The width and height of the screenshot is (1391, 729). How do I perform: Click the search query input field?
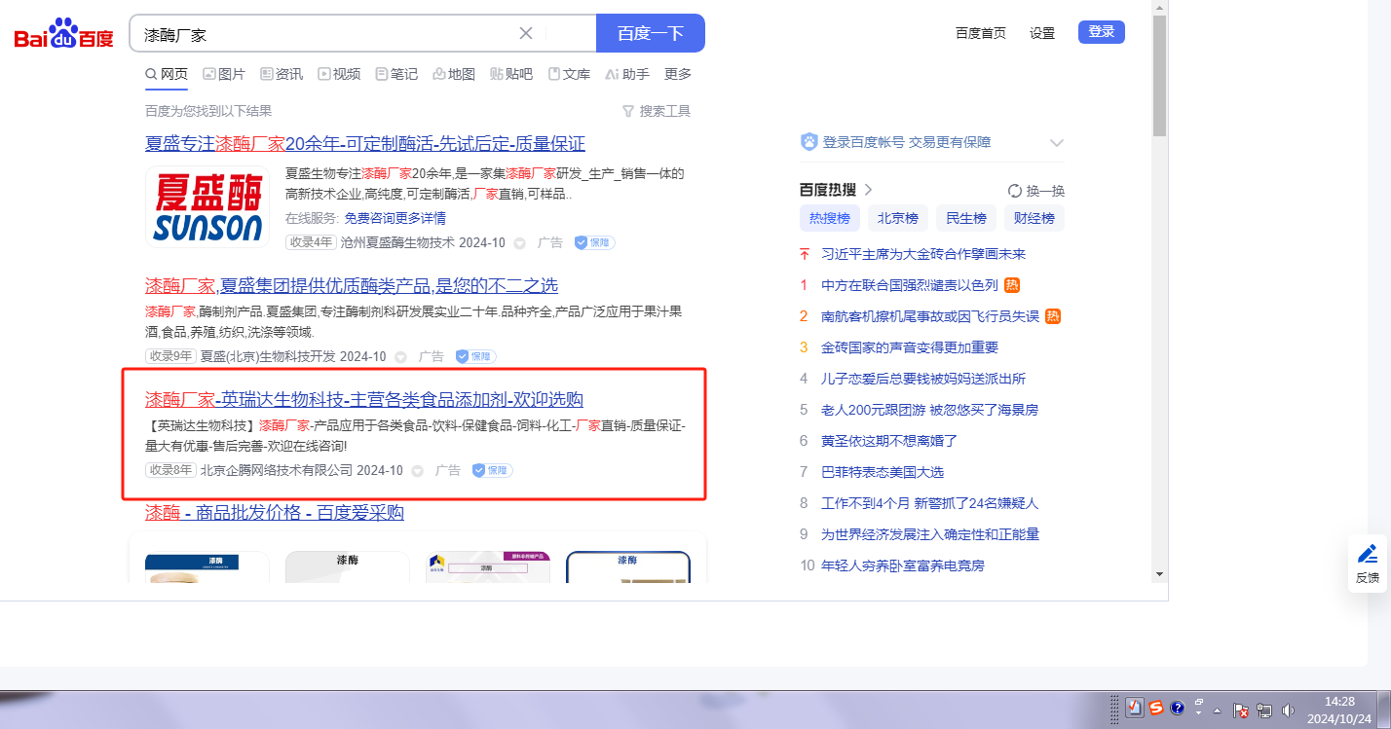tap(321, 34)
